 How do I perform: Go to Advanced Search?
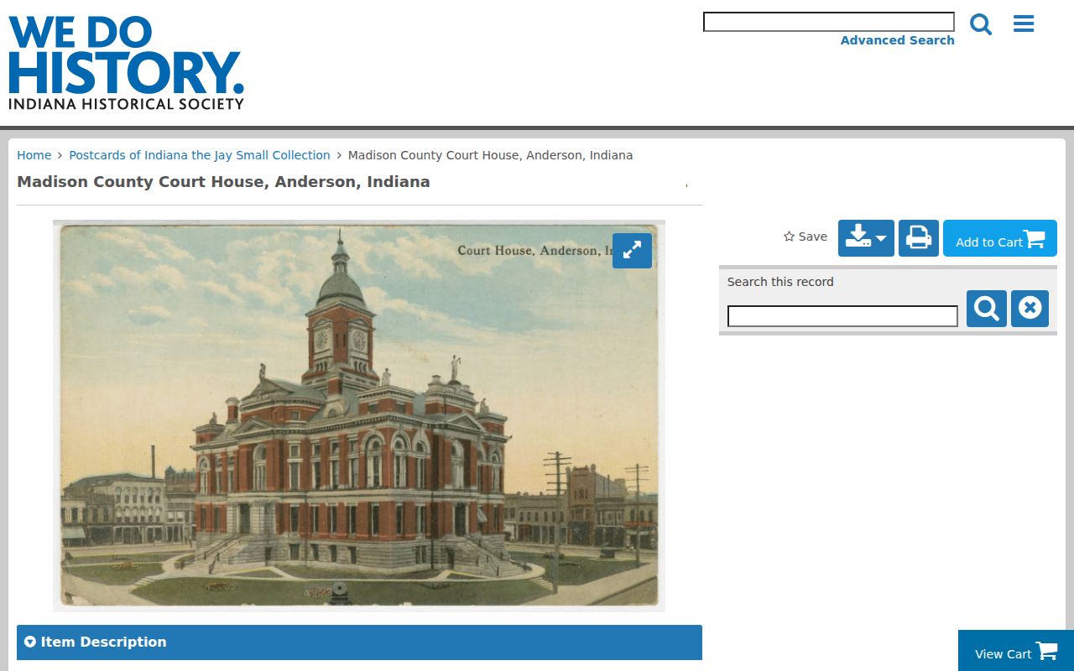pos(898,40)
